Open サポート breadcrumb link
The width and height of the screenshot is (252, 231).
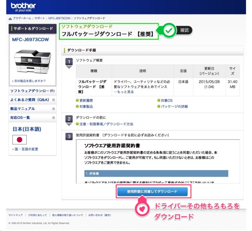pos(40,18)
